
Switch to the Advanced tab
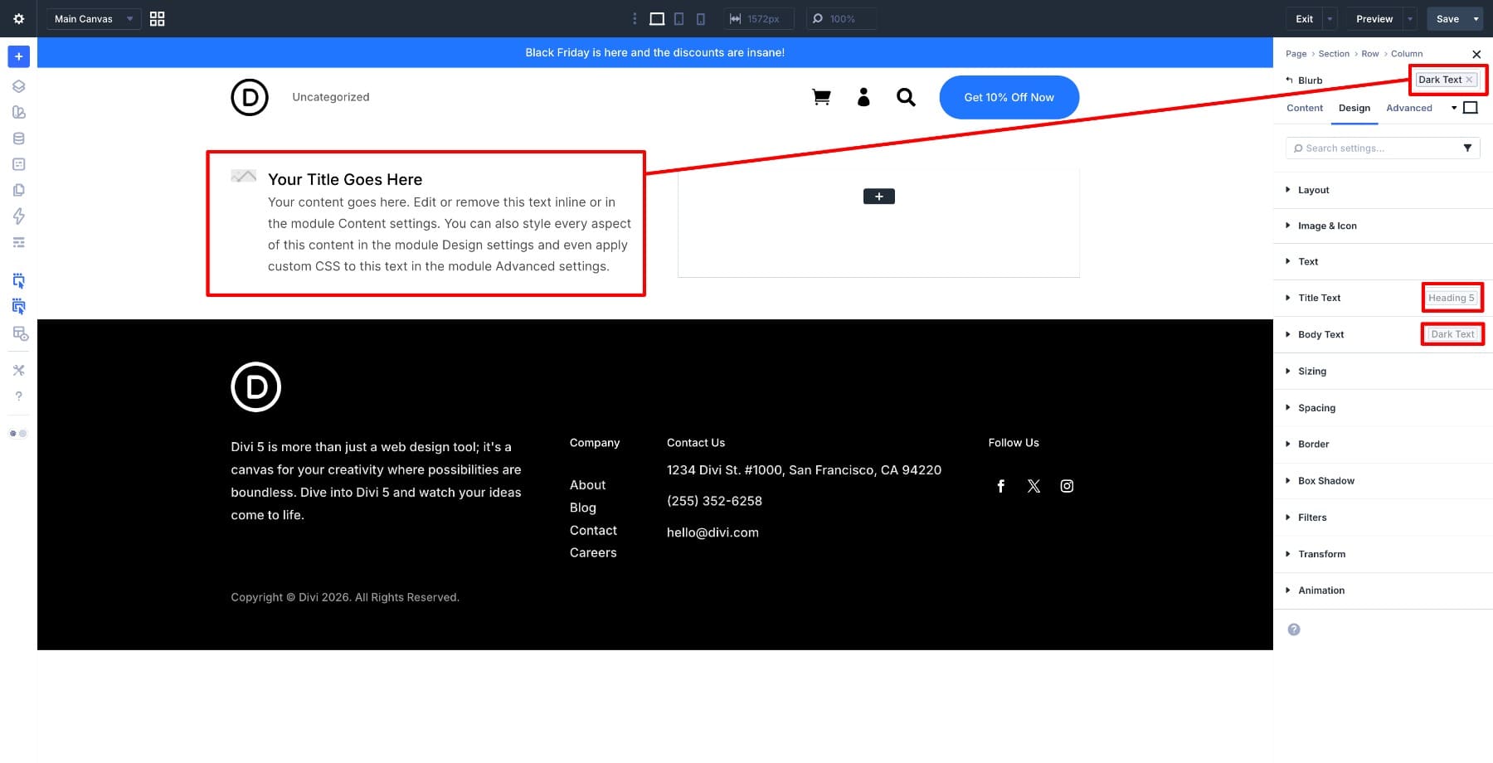pos(1409,108)
